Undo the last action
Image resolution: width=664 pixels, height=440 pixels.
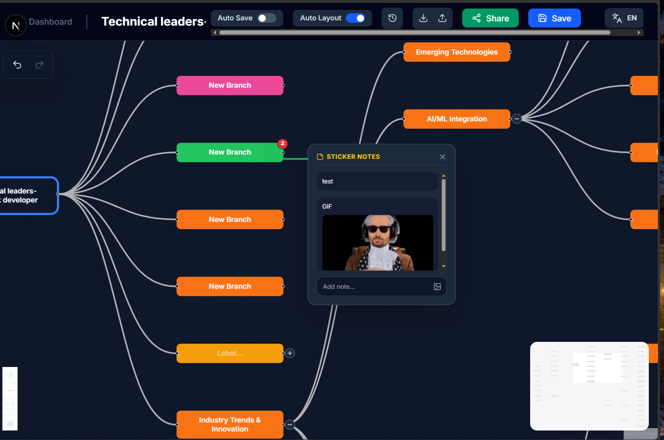(18, 64)
